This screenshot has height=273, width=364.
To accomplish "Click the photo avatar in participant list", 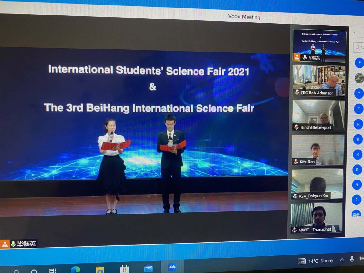I will (359, 78).
